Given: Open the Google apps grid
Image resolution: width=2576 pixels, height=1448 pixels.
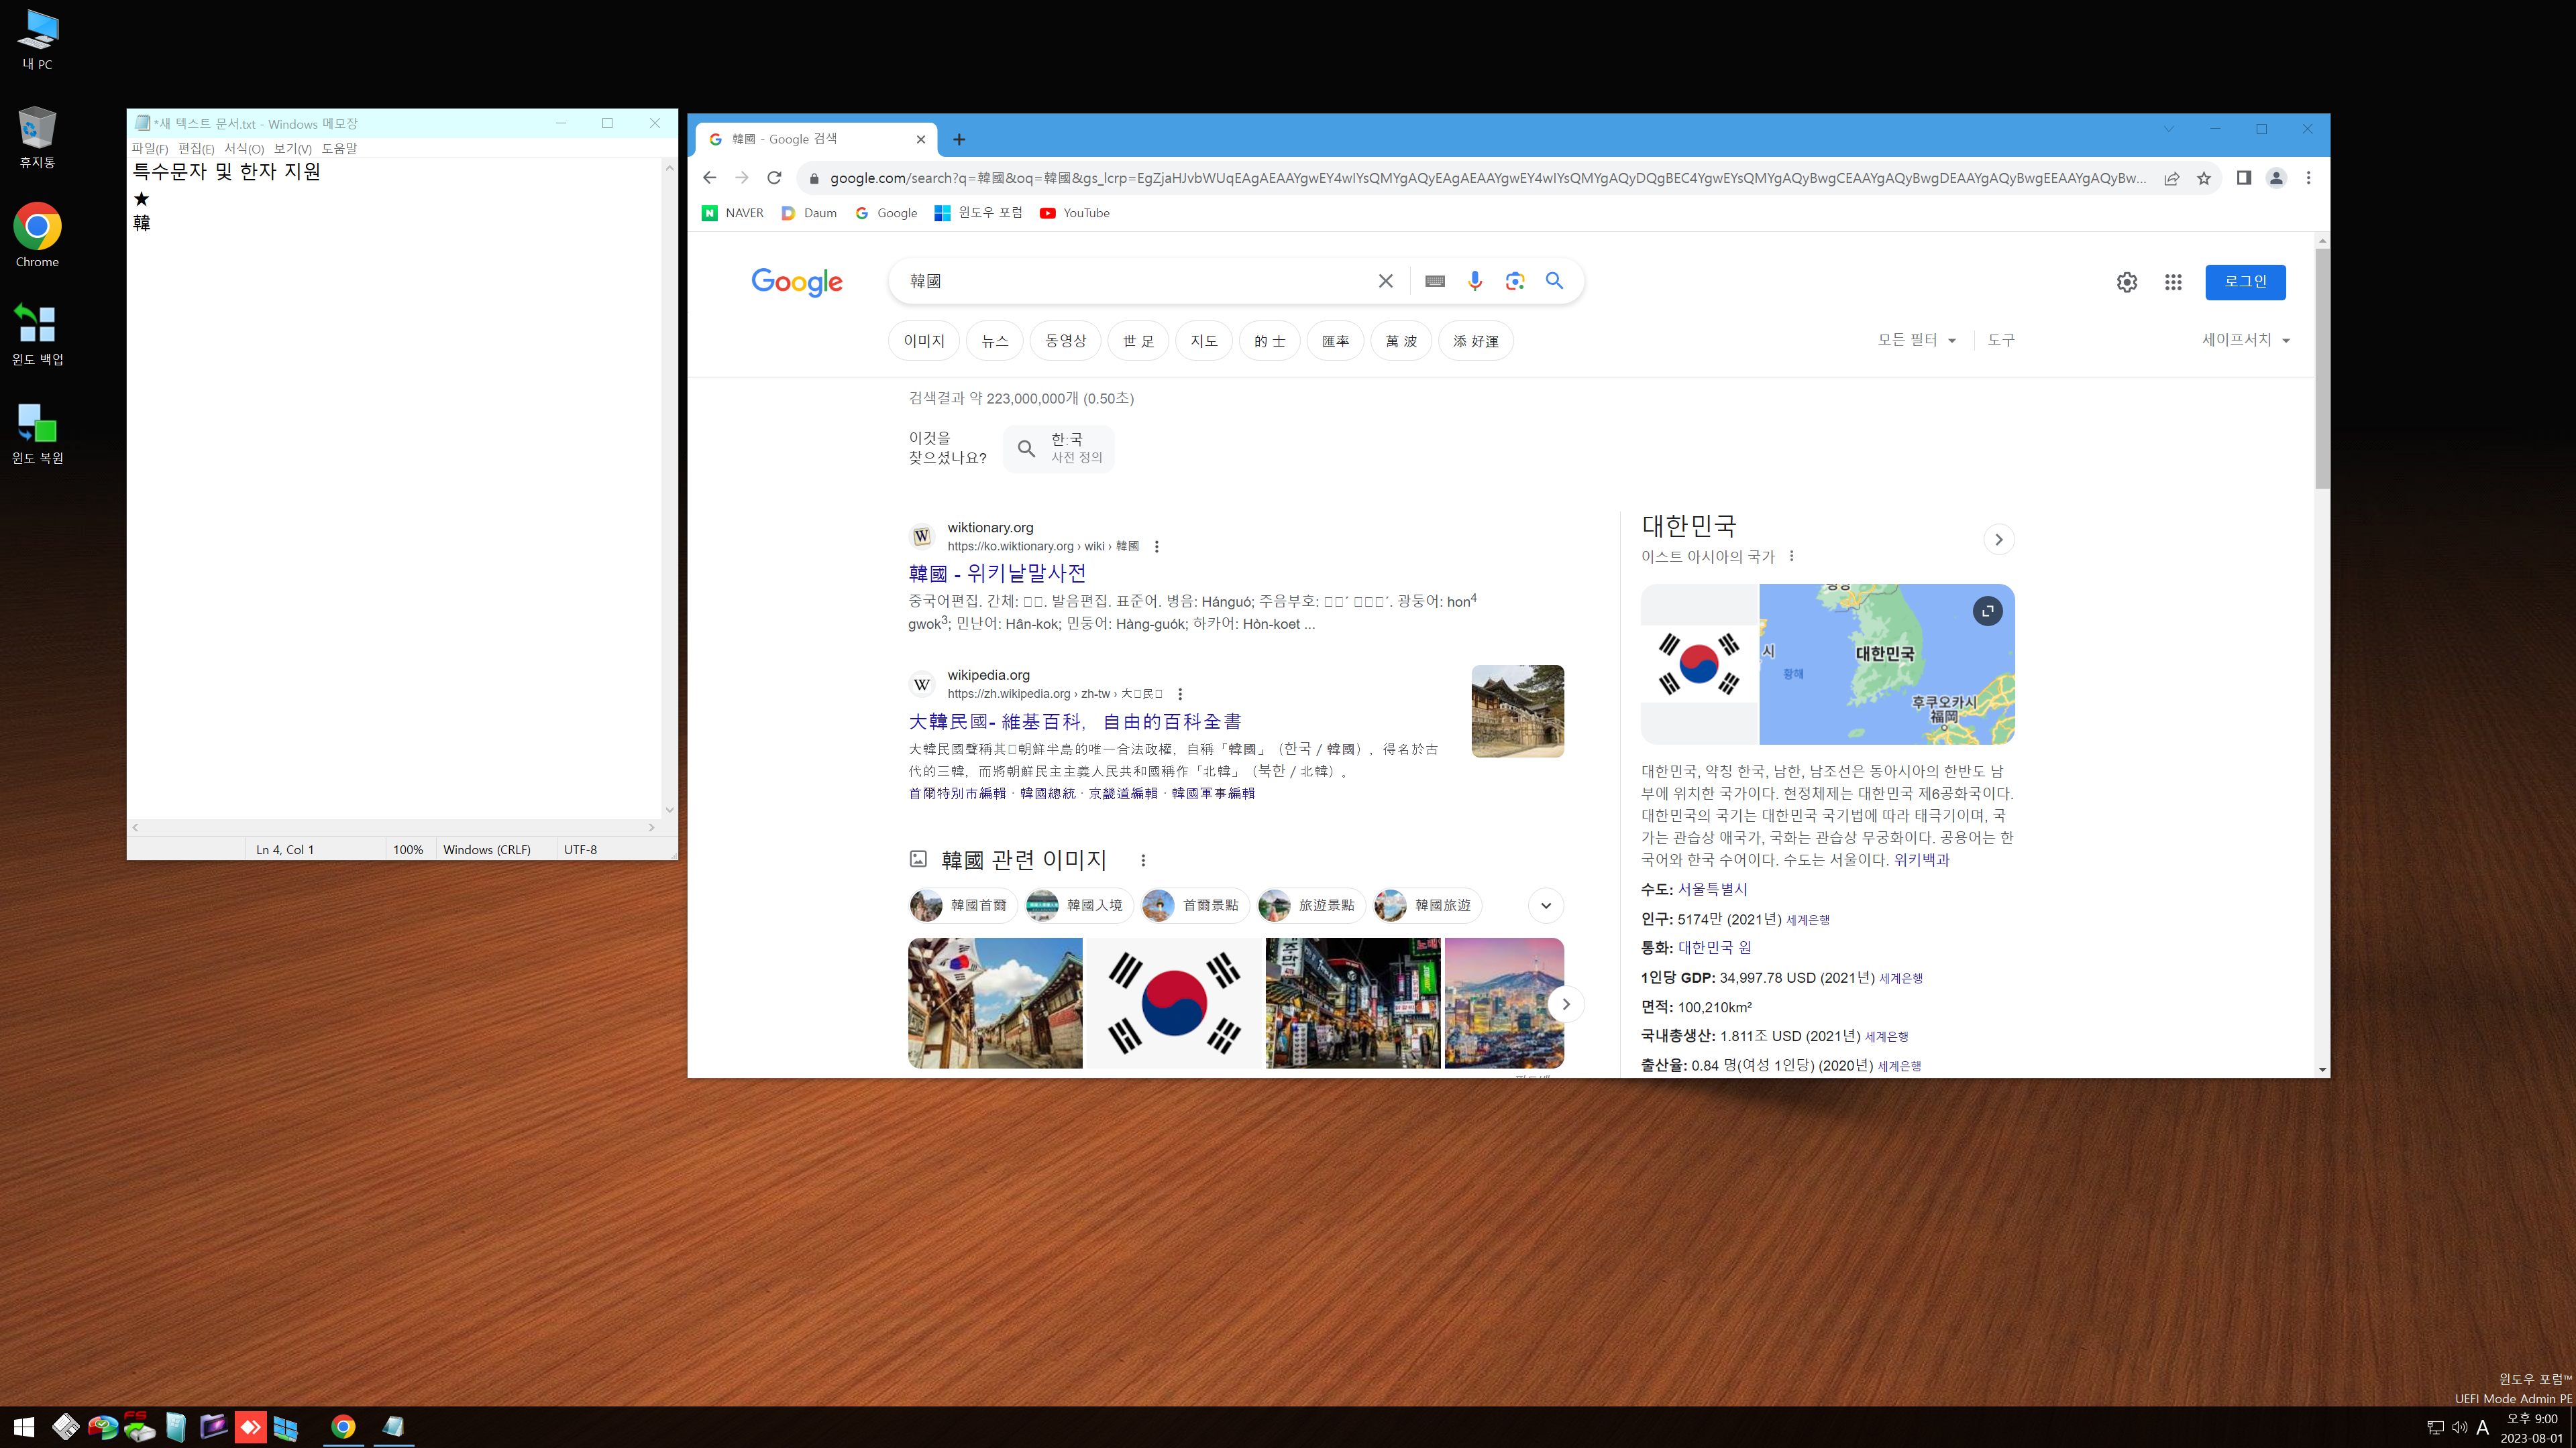Looking at the screenshot, I should point(2173,283).
